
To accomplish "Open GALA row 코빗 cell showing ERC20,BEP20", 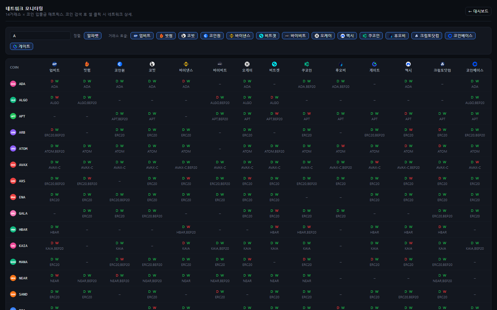I will (x=152, y=213).
